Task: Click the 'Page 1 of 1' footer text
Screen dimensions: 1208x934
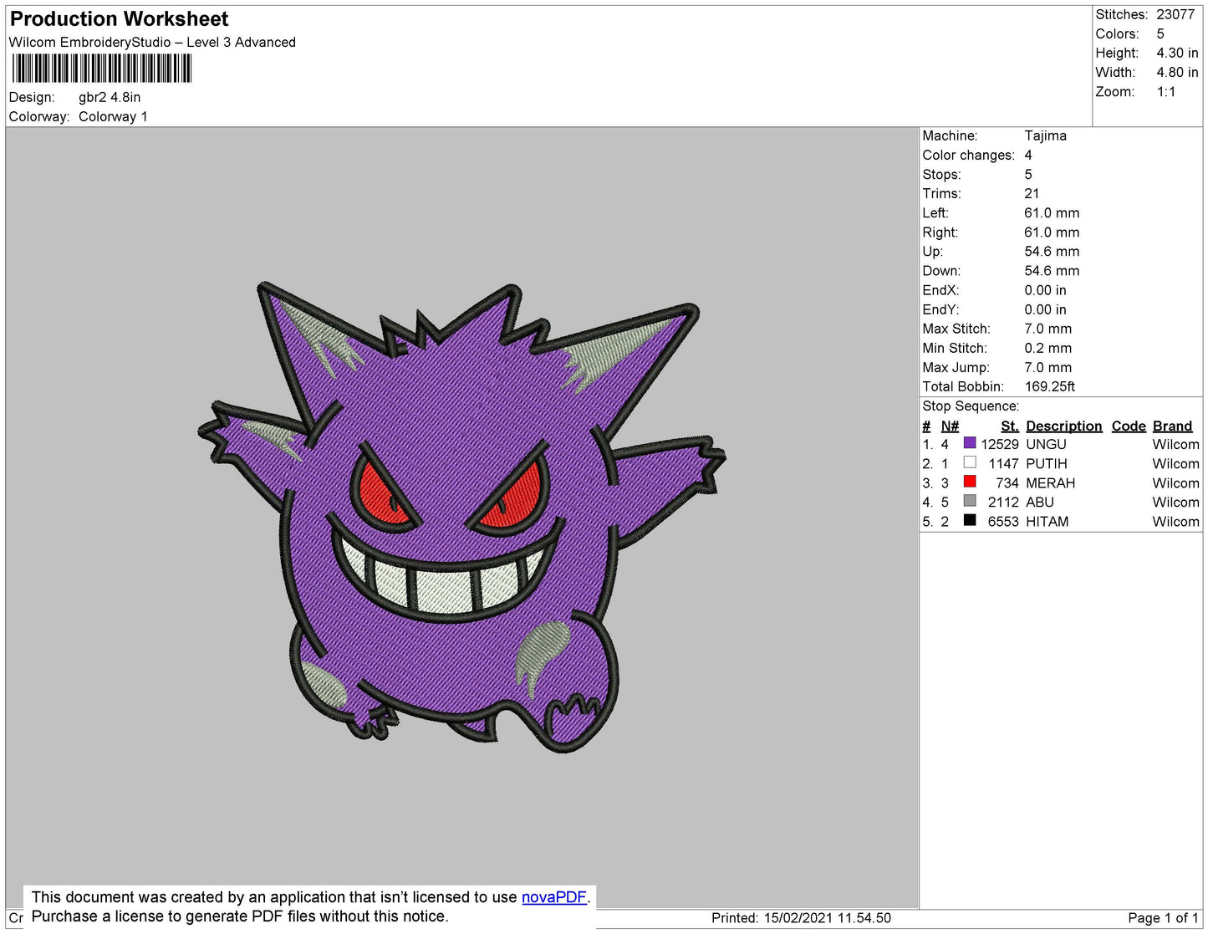Action: point(1163,917)
